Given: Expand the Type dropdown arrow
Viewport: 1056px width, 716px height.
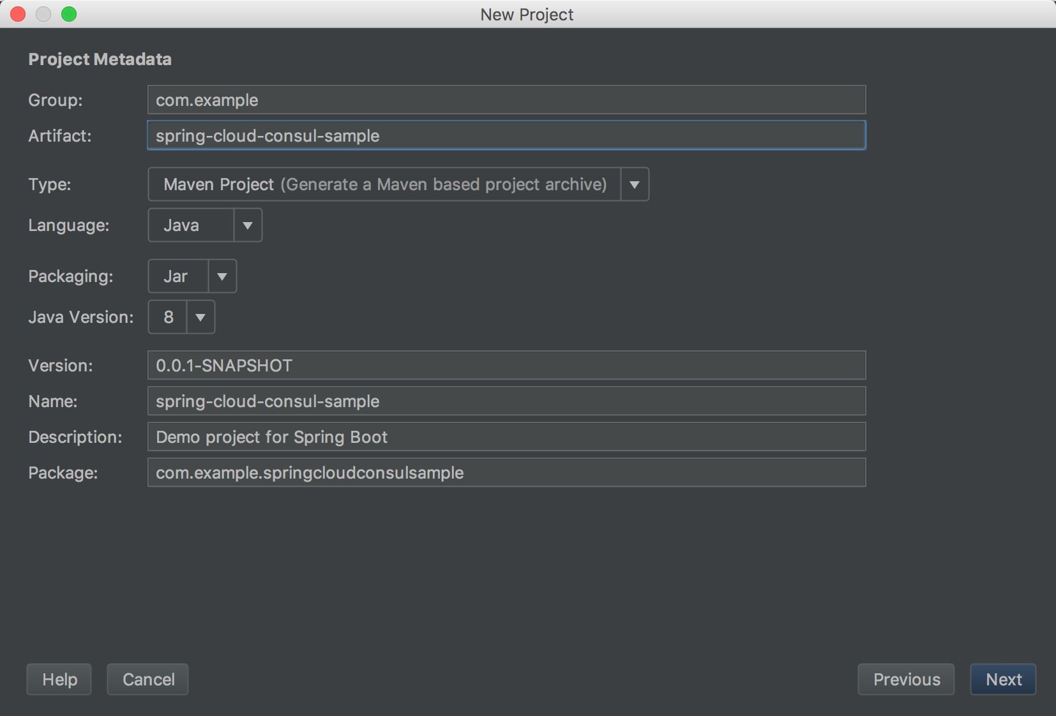Looking at the screenshot, I should point(634,185).
